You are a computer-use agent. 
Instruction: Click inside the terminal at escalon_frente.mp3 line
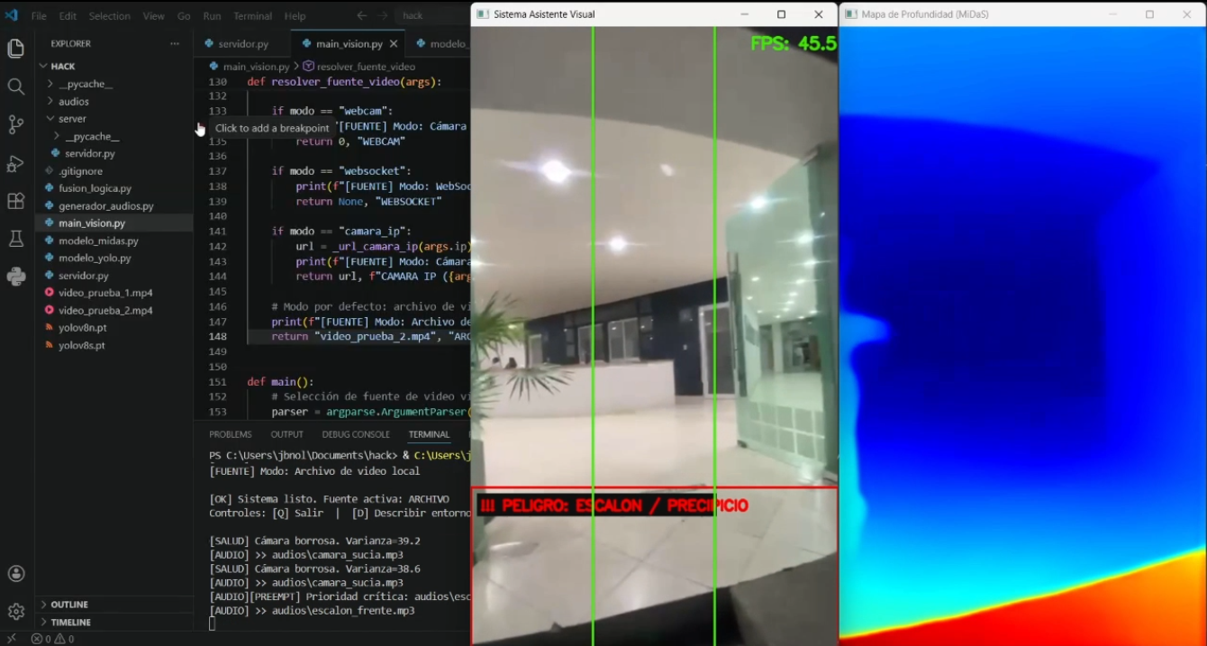click(x=312, y=611)
